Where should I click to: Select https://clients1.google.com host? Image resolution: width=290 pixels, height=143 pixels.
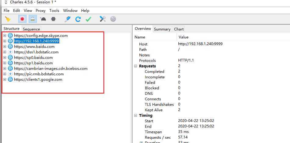[38, 80]
